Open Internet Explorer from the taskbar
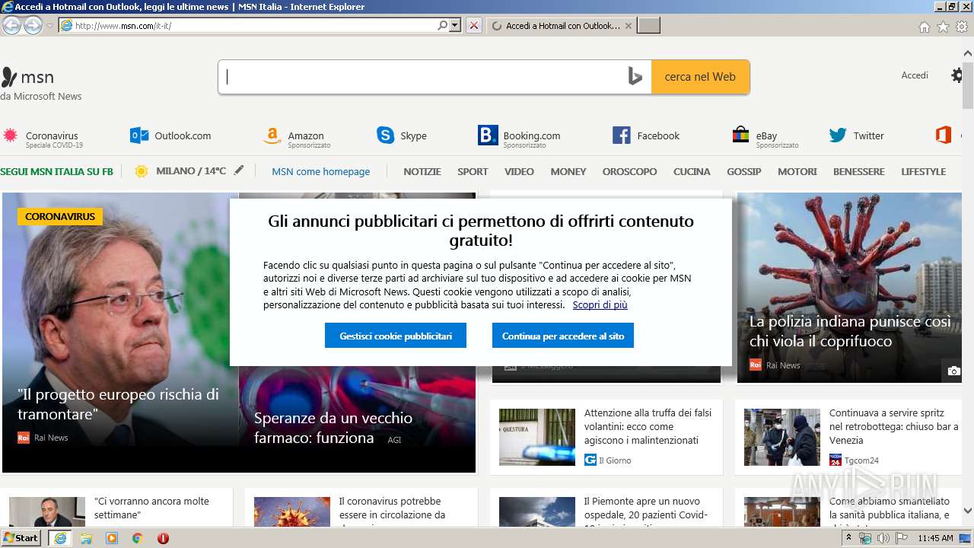Screen dimensions: 974x548 tap(59, 538)
